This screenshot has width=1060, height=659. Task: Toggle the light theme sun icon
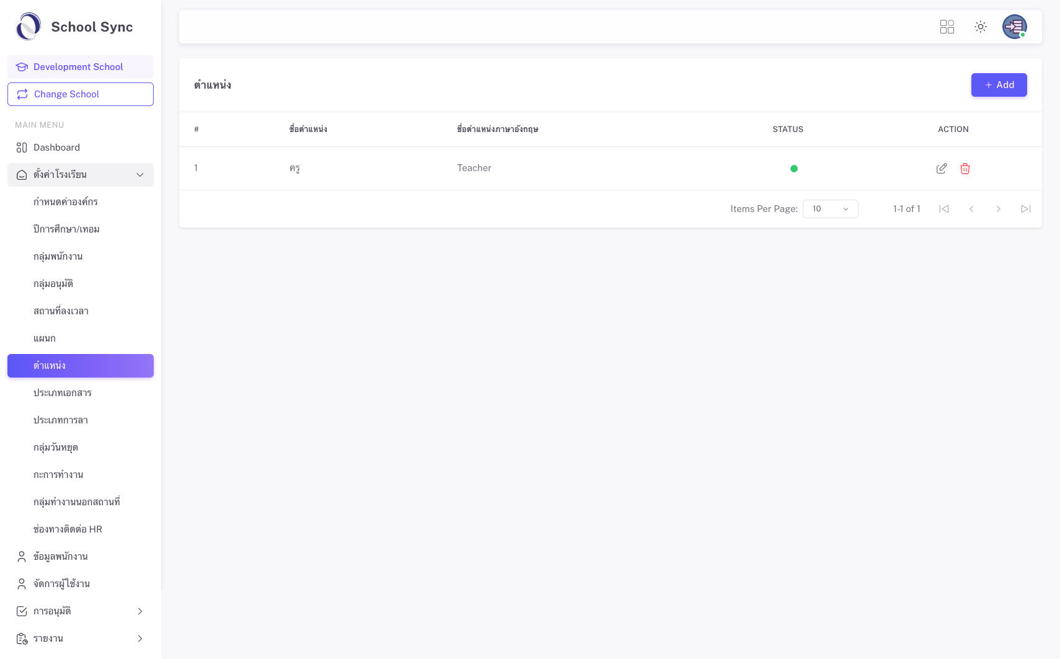[981, 27]
